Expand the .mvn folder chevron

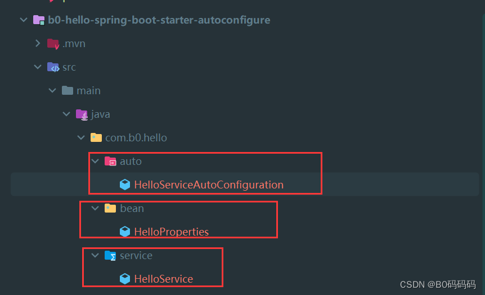[38, 43]
